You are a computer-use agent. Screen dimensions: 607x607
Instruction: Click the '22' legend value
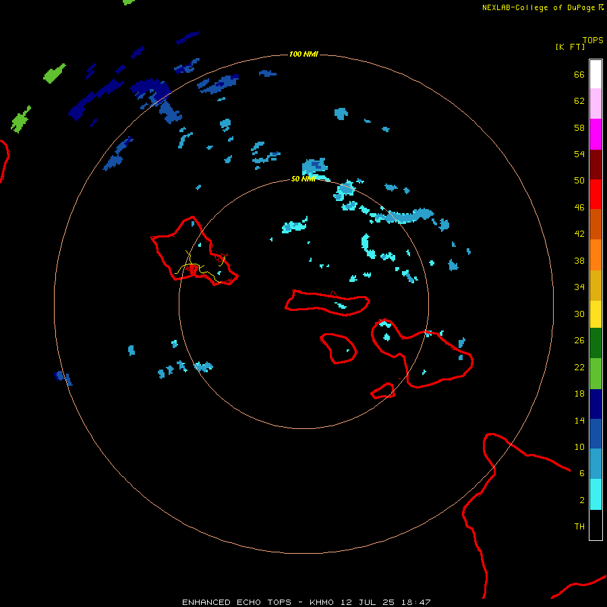[579, 367]
